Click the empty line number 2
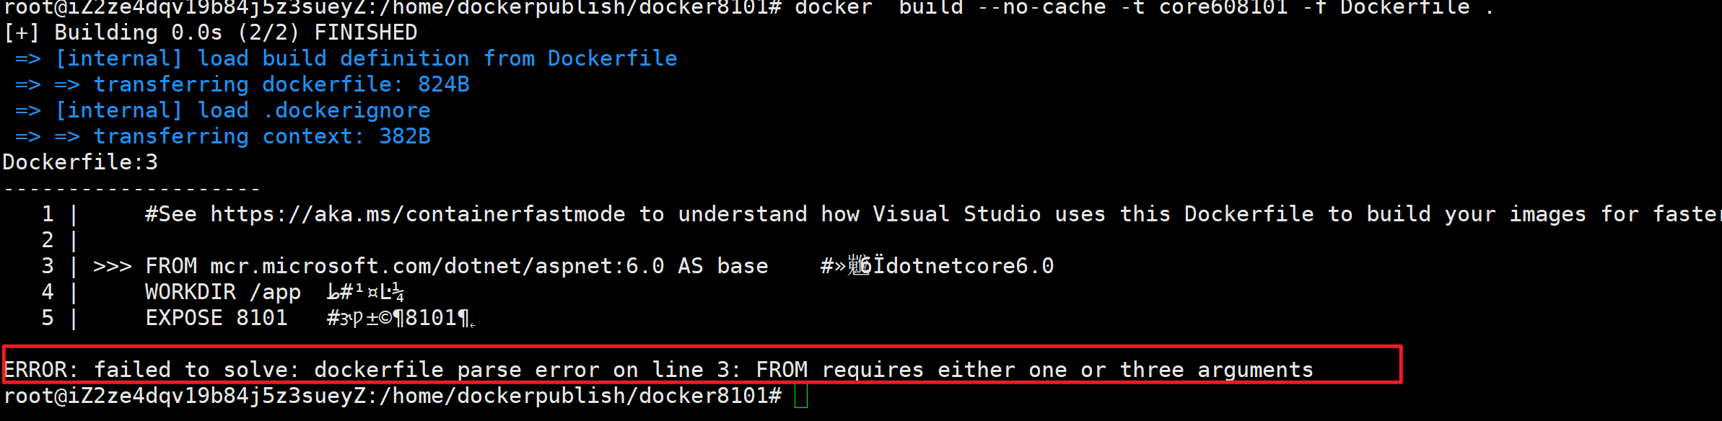Viewport: 1722px width, 421px height. pyautogui.click(x=48, y=240)
